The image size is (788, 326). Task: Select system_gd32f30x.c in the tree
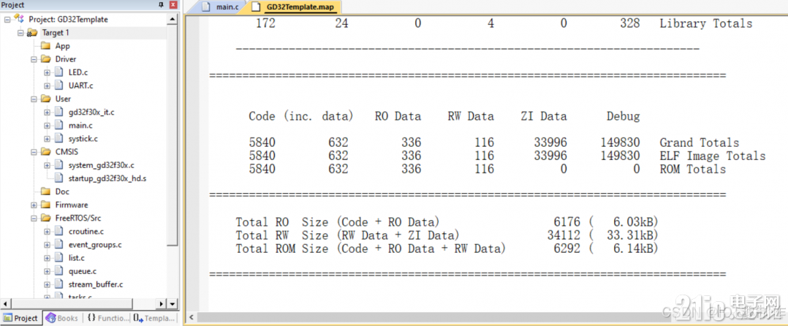pos(102,165)
